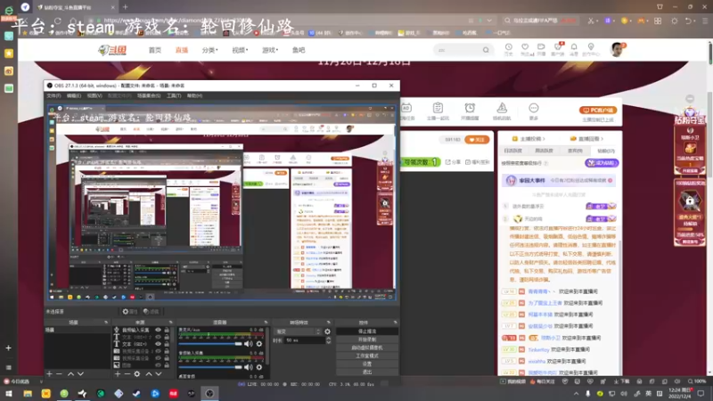Viewport: 713px width, 401px height.
Task: Toggle the lock for 文本 (GDI+) 2 source
Action: pos(167,337)
